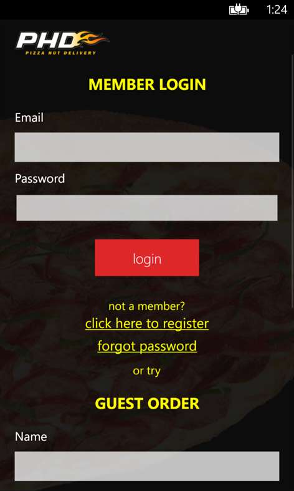The height and width of the screenshot is (491, 294).
Task: Open the forgot password link
Action: (146, 346)
